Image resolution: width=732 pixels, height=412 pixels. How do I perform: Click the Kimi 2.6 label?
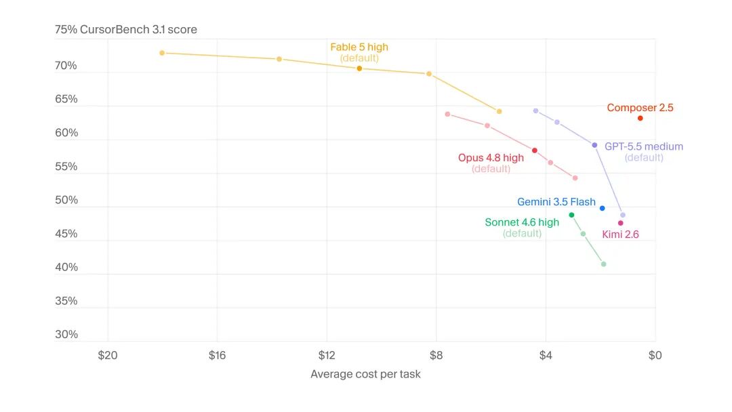point(620,234)
